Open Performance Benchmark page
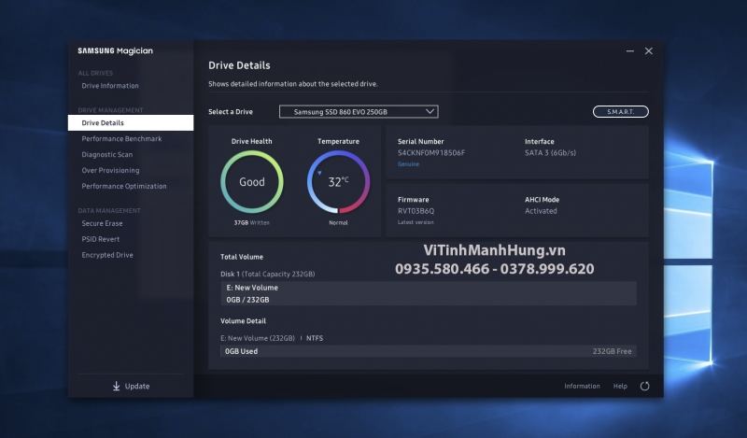This screenshot has height=438, width=747. click(x=121, y=139)
